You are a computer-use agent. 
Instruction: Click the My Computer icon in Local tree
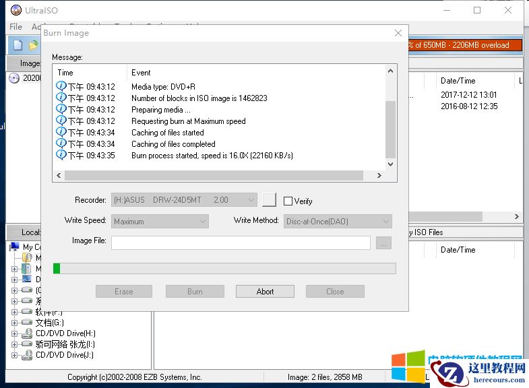15,247
